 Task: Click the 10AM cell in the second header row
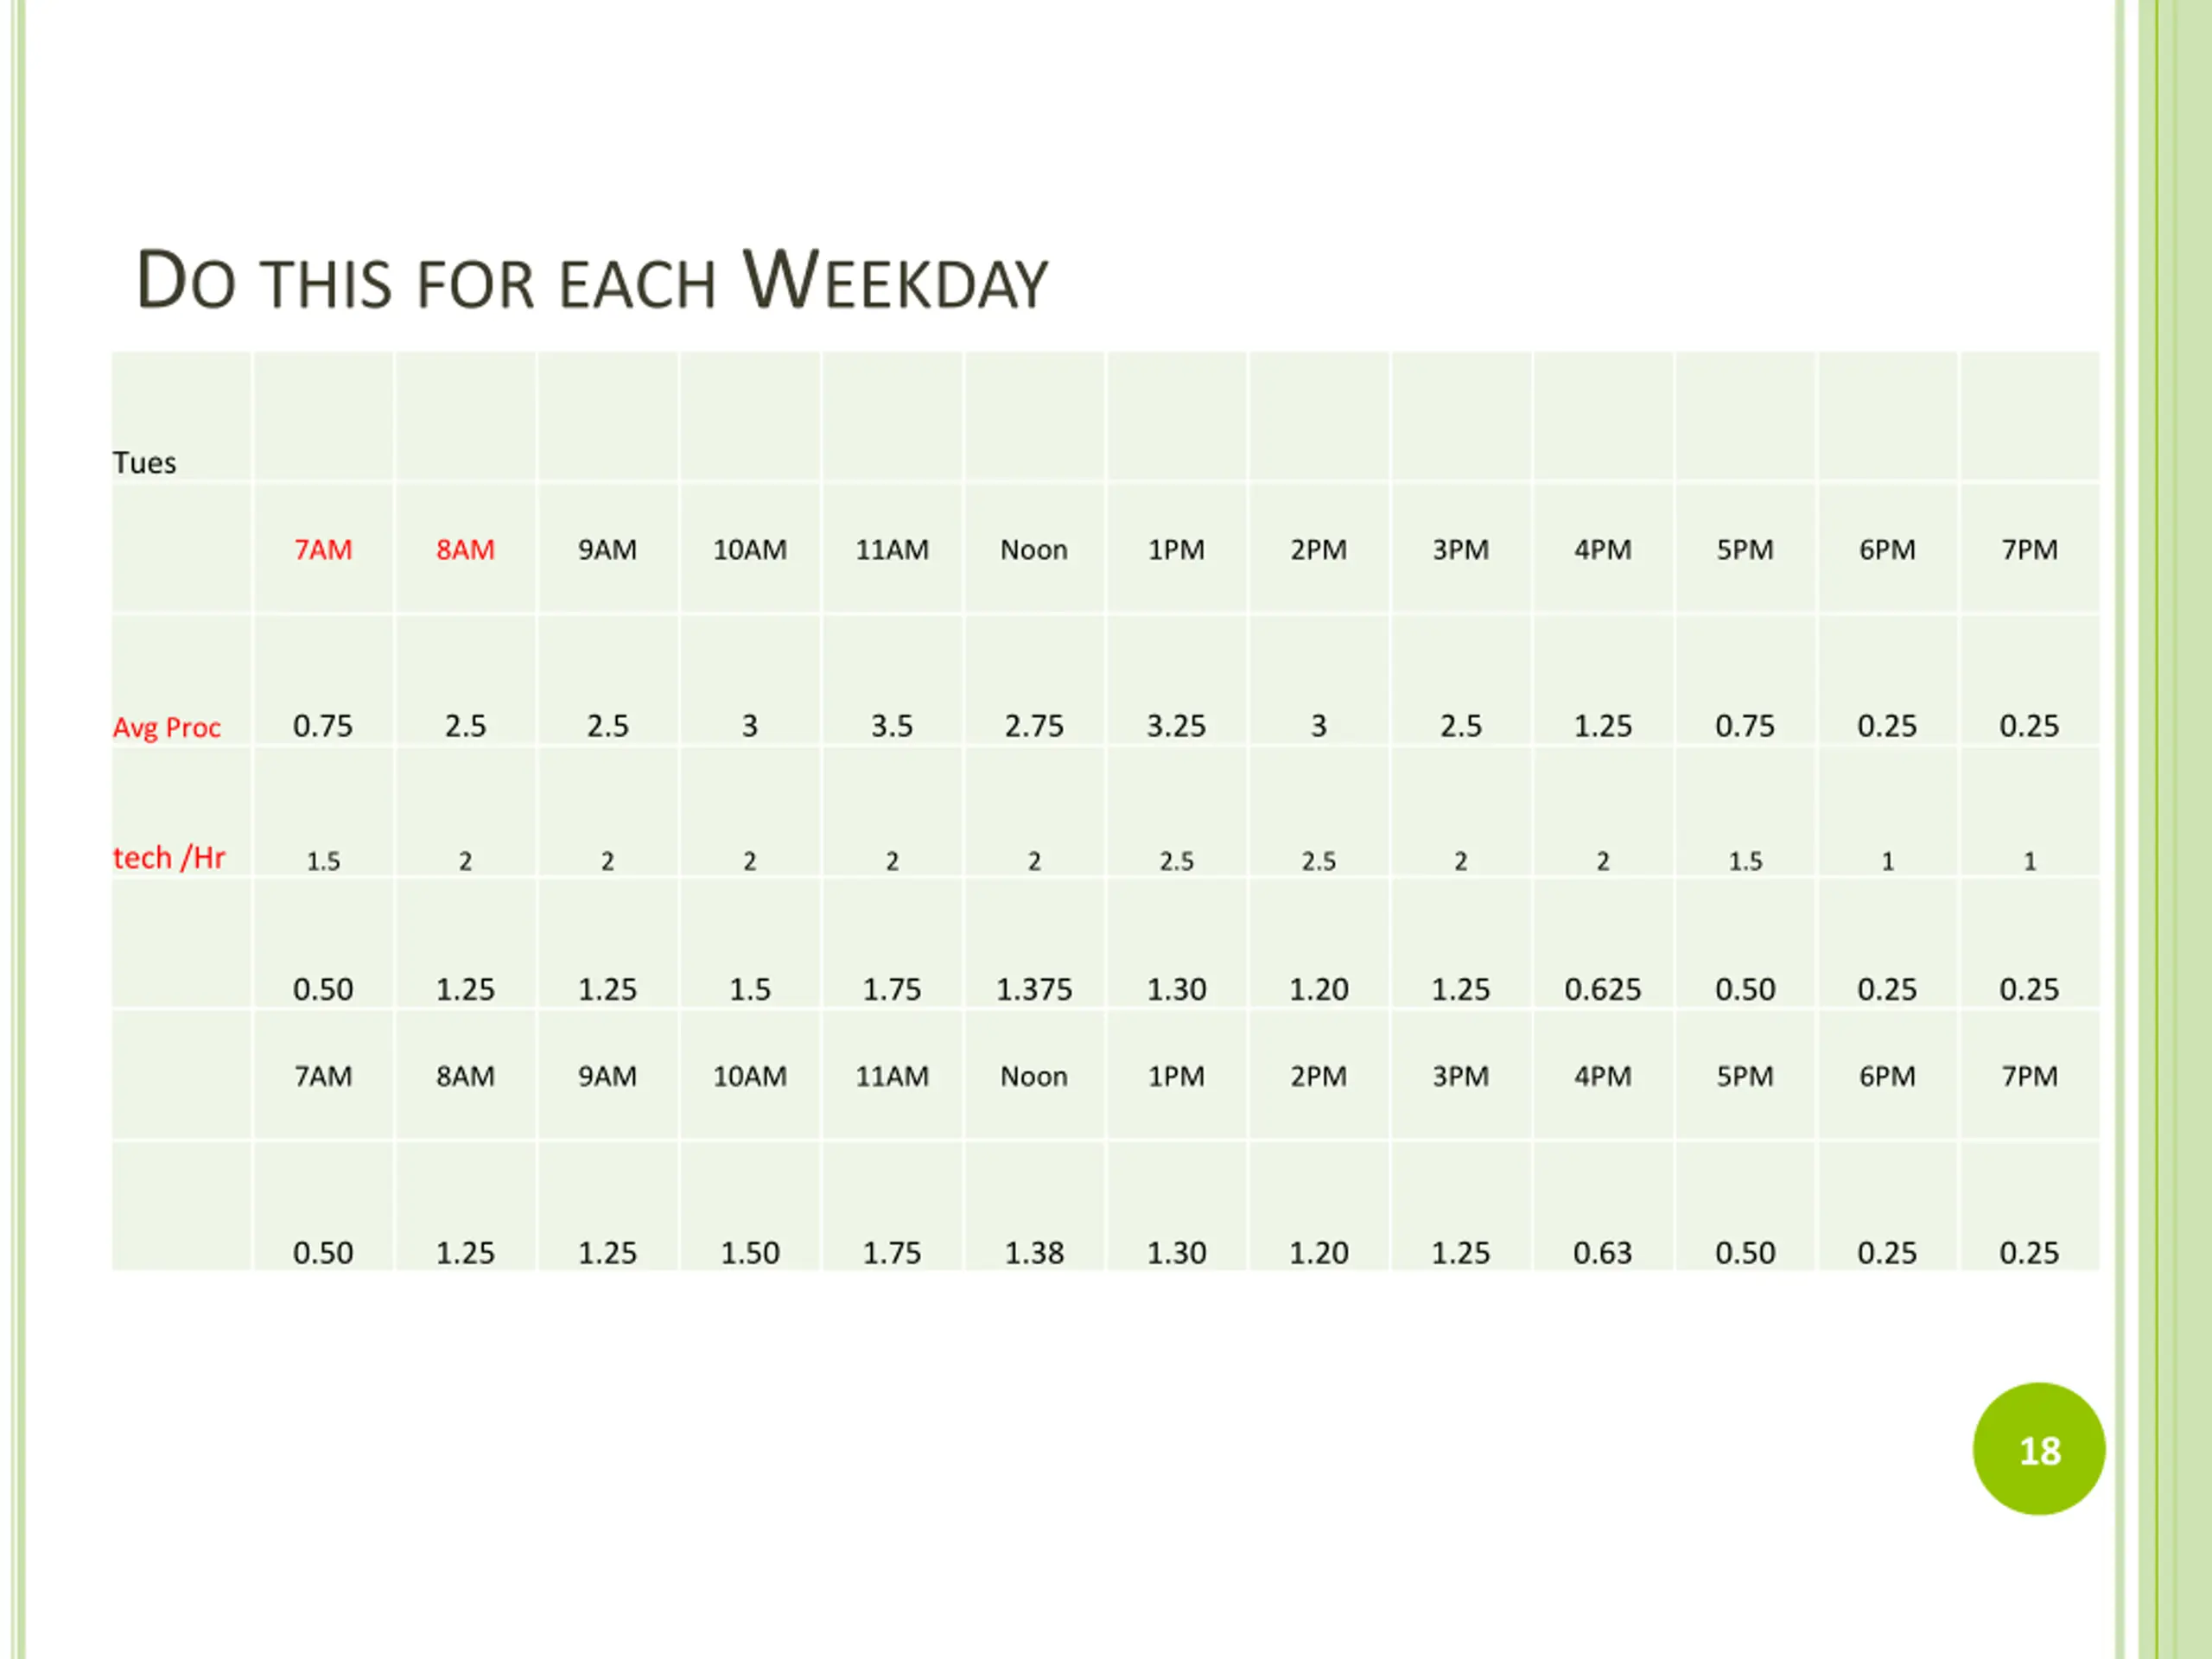coord(750,1076)
